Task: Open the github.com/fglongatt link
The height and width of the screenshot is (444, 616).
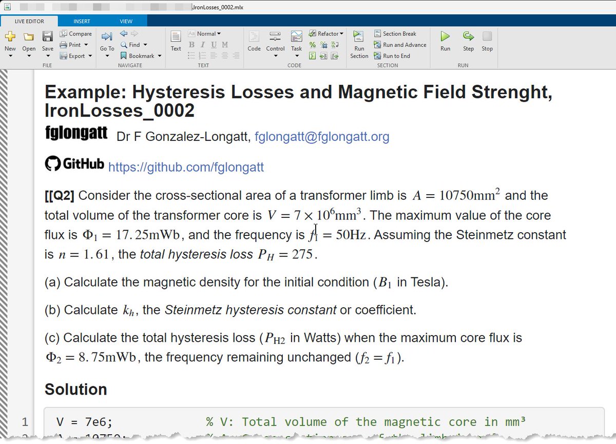Action: 186,166
